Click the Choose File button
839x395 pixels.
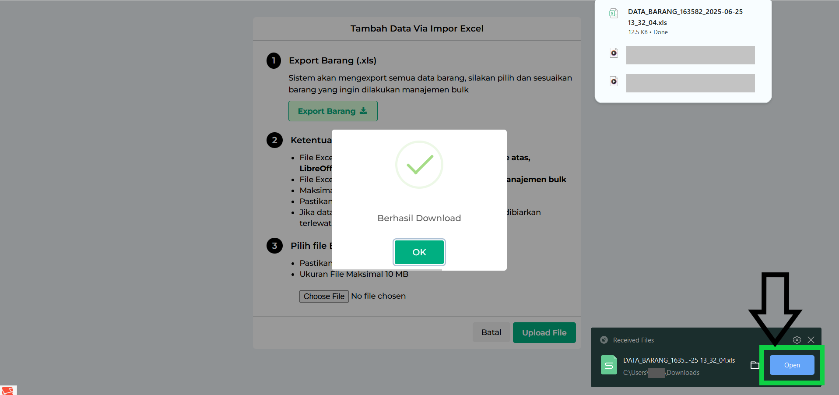(x=324, y=296)
